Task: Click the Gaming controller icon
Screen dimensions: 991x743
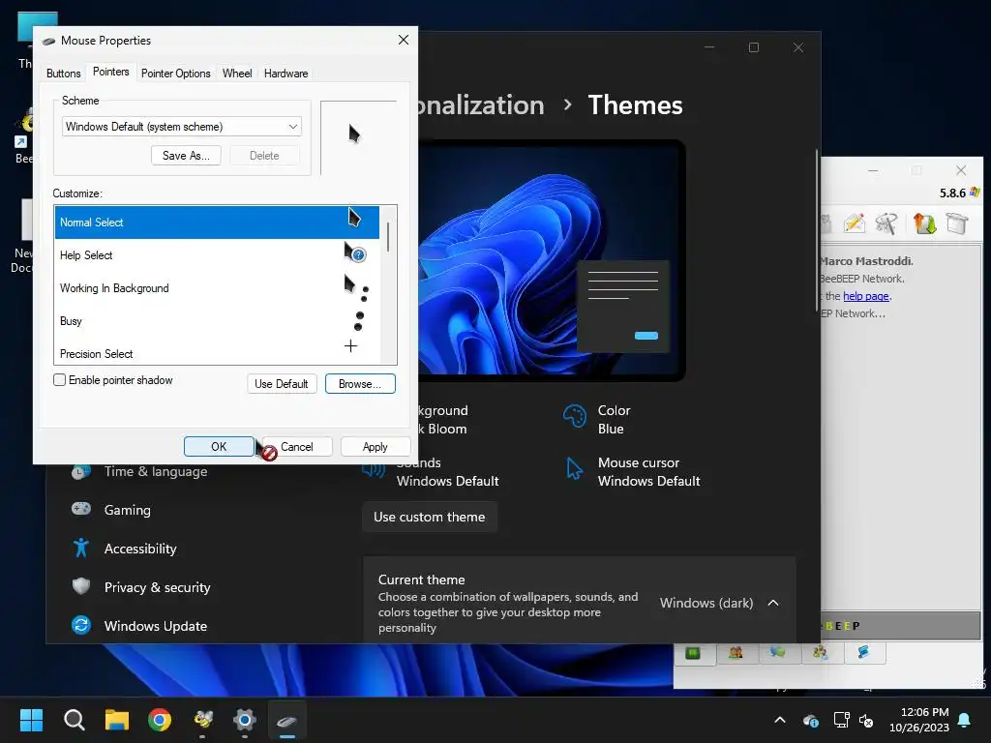Action: (x=81, y=509)
